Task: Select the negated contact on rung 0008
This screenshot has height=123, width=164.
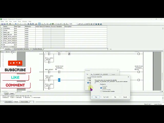Action: (69, 54)
